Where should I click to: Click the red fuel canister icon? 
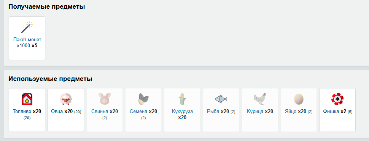click(x=27, y=99)
